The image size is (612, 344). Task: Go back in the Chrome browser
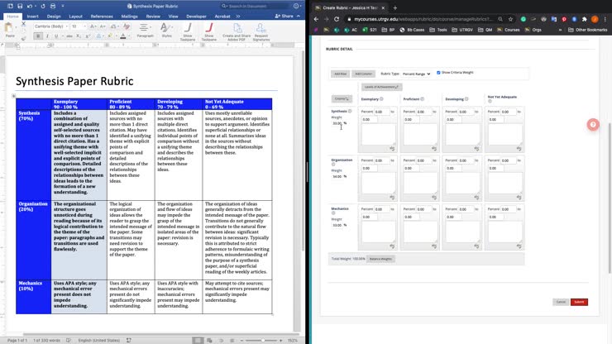(316, 19)
